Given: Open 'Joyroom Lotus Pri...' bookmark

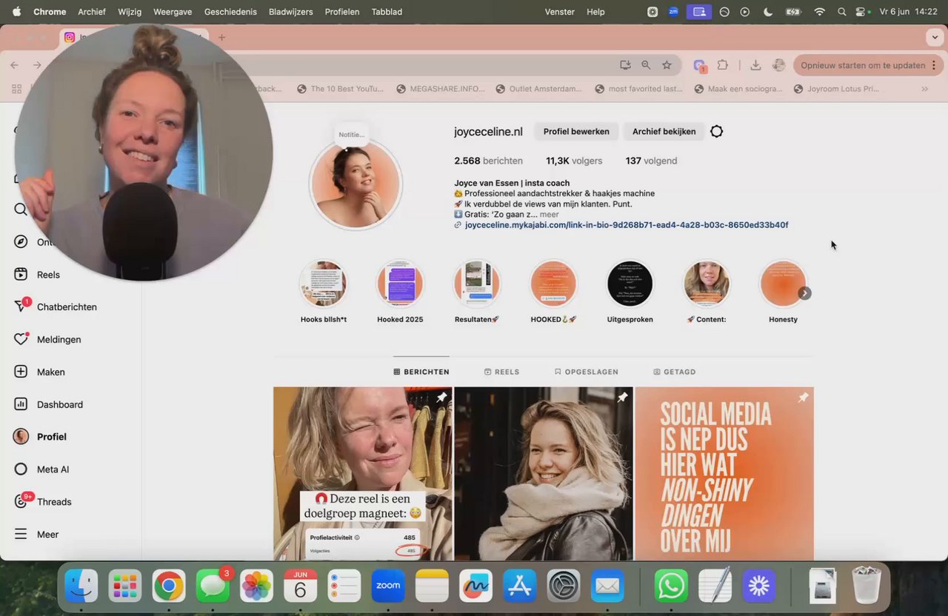Looking at the screenshot, I should pos(836,89).
